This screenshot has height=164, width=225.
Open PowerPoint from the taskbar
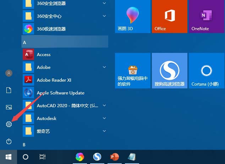coord(115,157)
